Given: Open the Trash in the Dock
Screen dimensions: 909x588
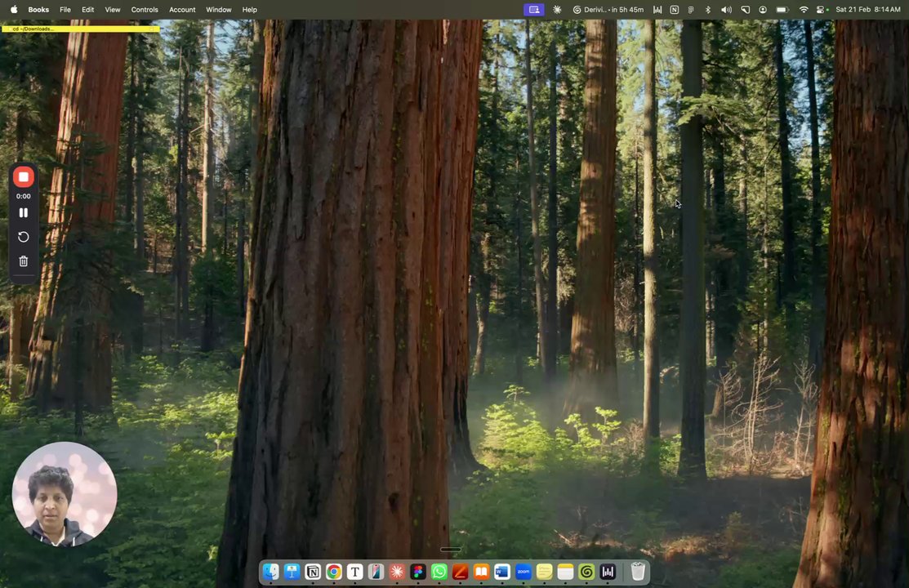Looking at the screenshot, I should click(638, 572).
